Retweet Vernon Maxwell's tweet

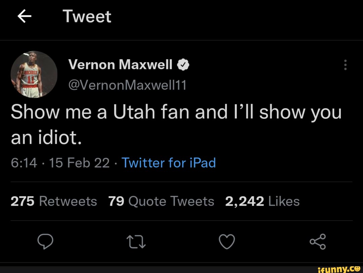click(x=135, y=242)
